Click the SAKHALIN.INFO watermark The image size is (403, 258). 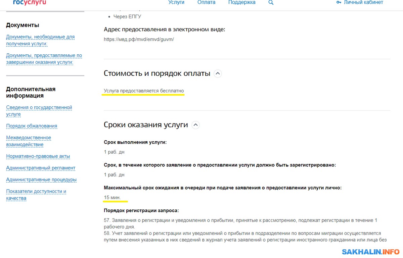click(370, 252)
